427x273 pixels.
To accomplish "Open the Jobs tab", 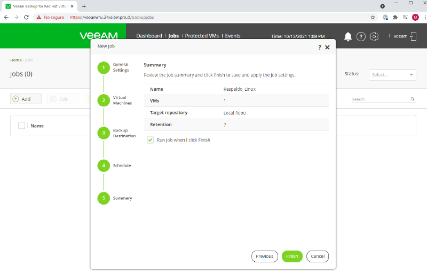I will (173, 36).
